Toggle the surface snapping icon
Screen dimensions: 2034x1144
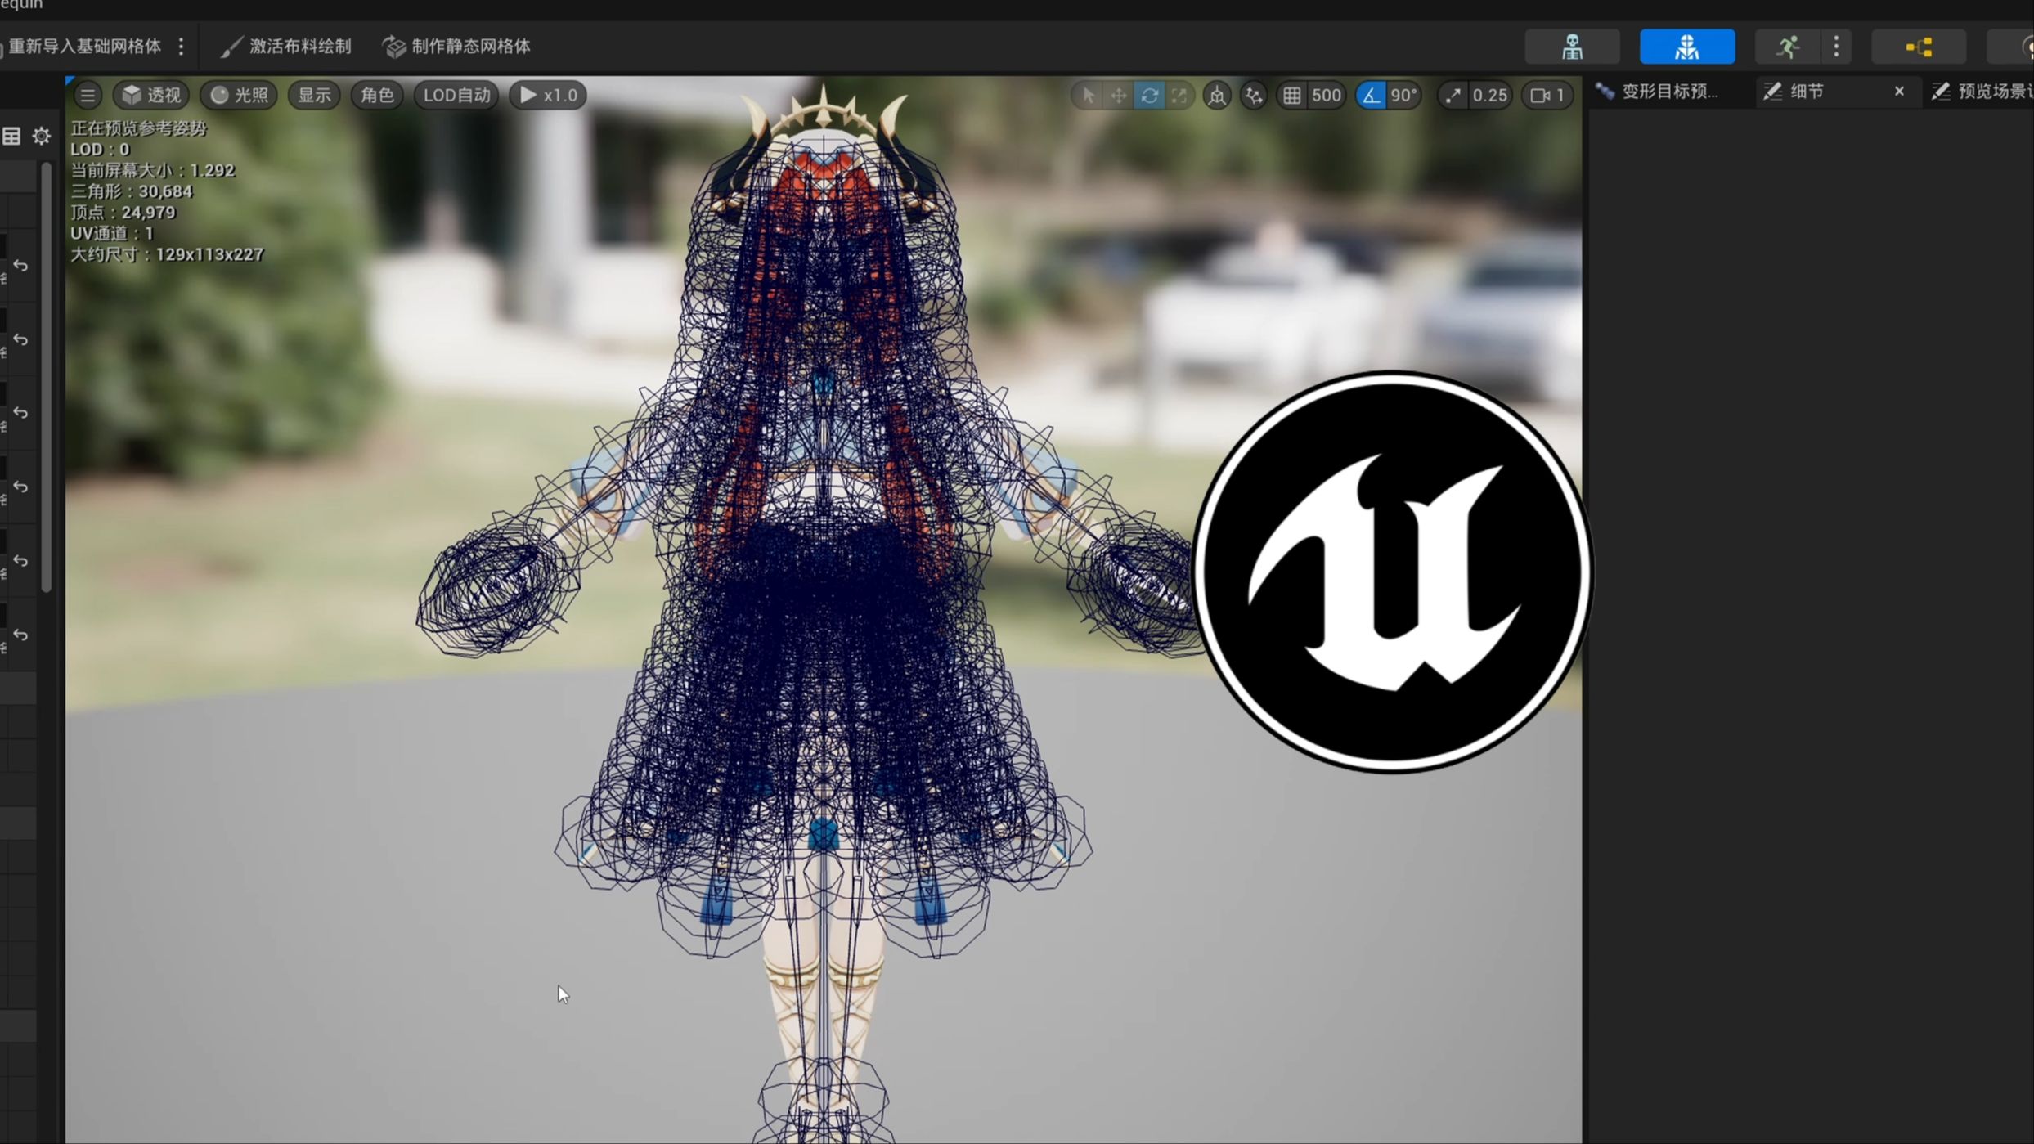[1254, 96]
